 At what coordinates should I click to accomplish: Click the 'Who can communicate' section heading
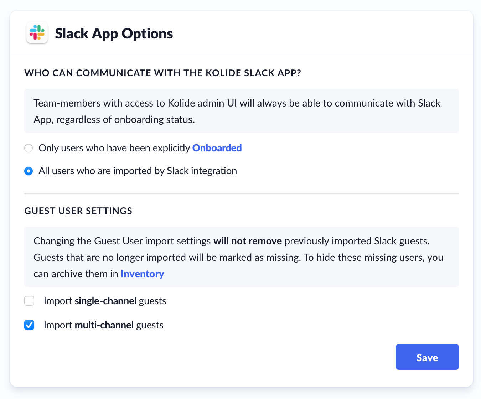[x=162, y=73]
